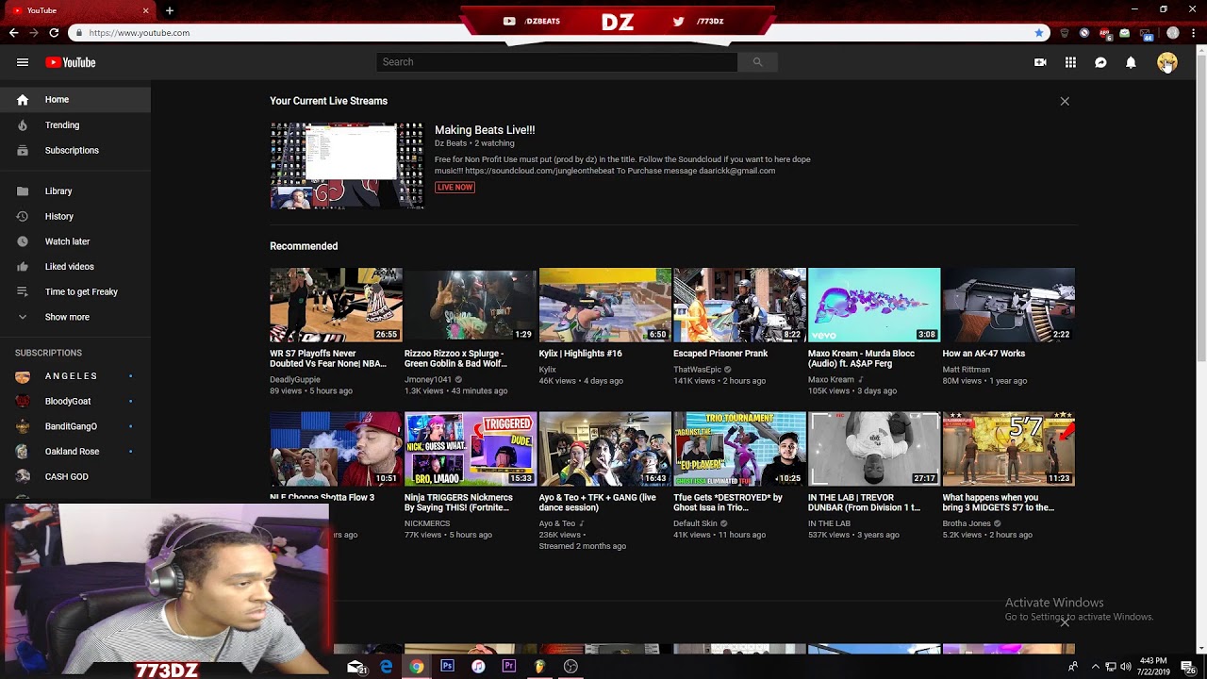Open the How an AK-47 Works thumbnail
This screenshot has height=679, width=1207.
click(x=1009, y=305)
